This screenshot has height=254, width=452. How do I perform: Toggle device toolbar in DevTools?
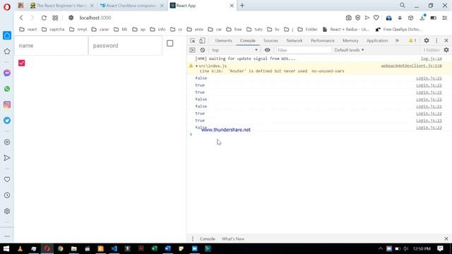pos(202,41)
